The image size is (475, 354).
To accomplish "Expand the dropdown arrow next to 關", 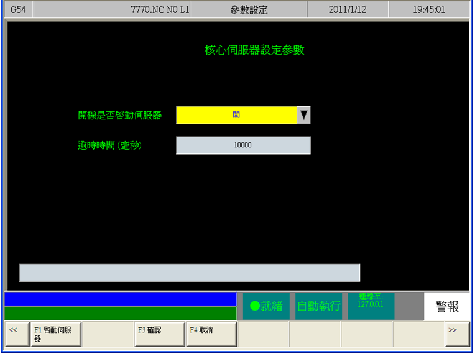I will (303, 115).
